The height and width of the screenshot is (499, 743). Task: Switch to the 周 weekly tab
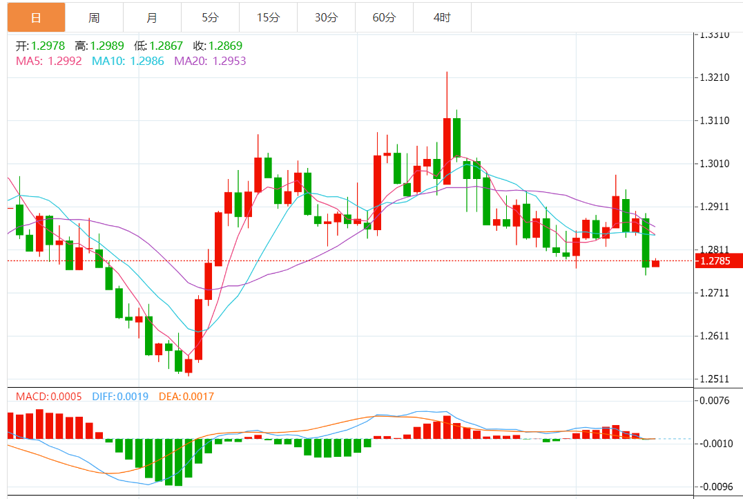94,17
